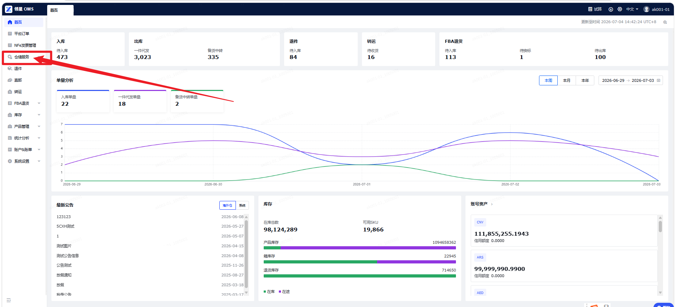Click the 账号资产 list scrollbar
The image size is (676, 307).
[660, 226]
